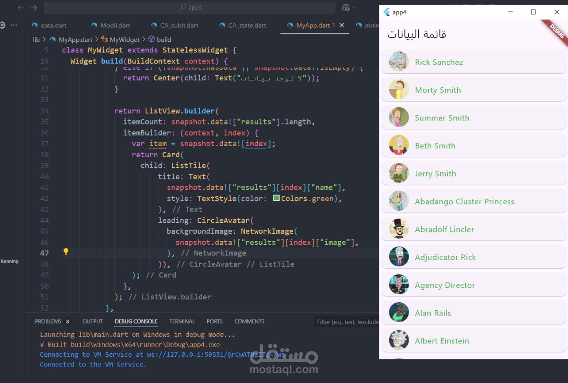
Task: Minimize the app4 window
Action: tap(510, 12)
